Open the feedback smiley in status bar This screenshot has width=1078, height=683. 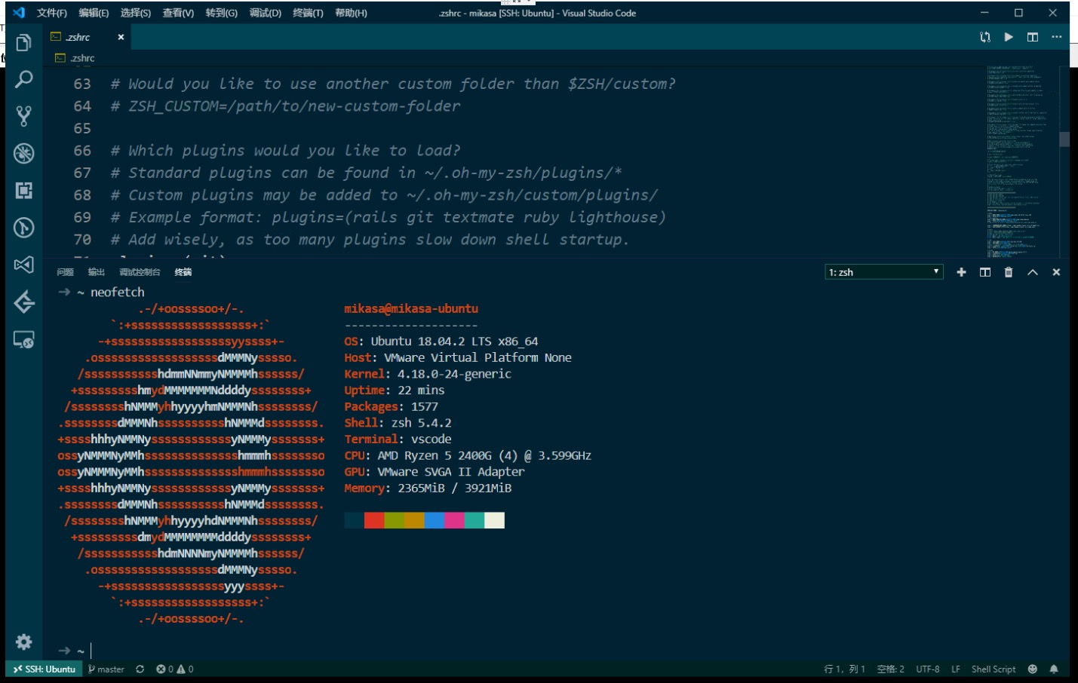click(1033, 669)
